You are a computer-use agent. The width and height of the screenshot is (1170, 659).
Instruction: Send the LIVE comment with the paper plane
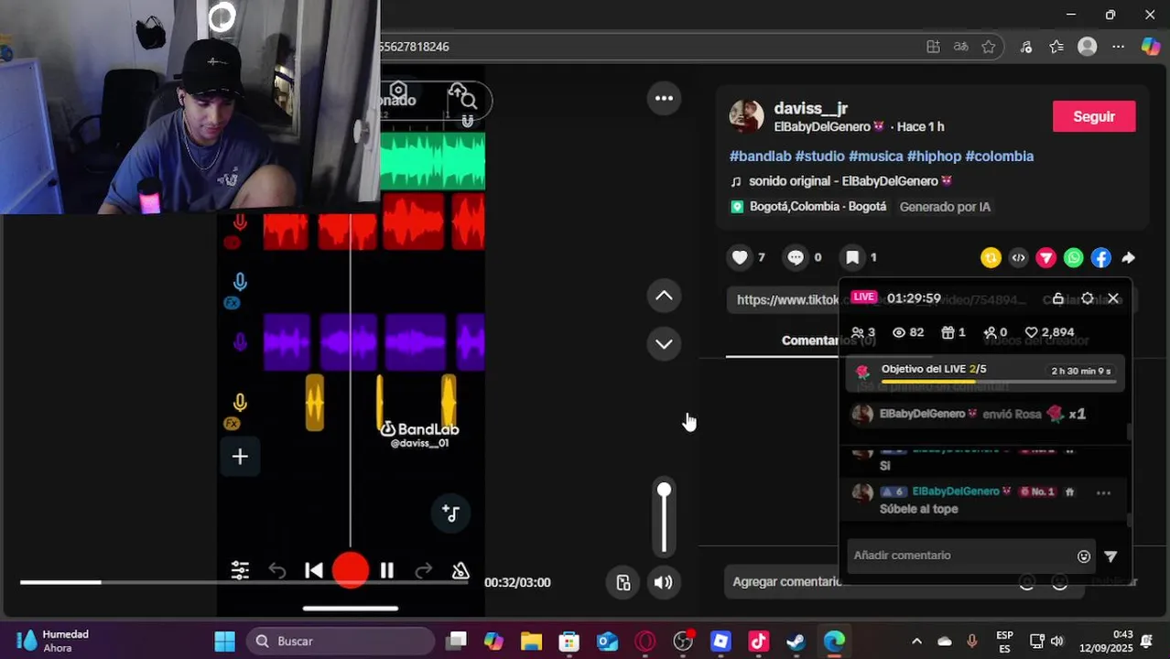(1110, 556)
